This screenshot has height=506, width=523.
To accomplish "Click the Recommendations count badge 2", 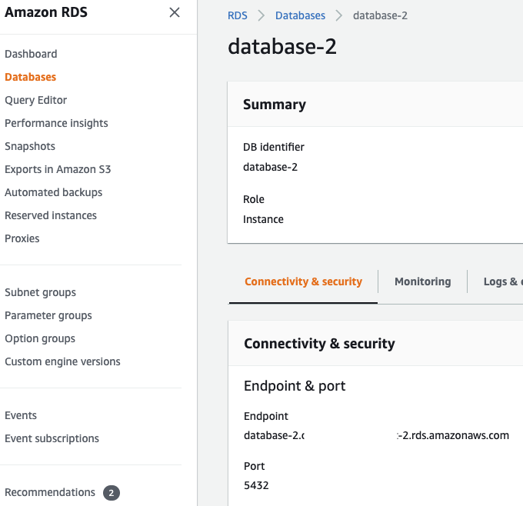I will [x=112, y=493].
